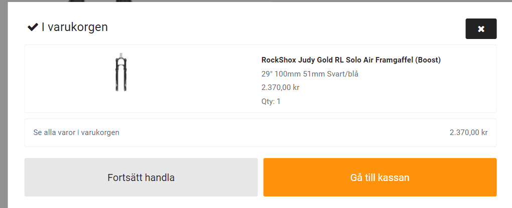This screenshot has height=208, width=512.
Task: Click the middle of the cart summary row
Action: 261,132
